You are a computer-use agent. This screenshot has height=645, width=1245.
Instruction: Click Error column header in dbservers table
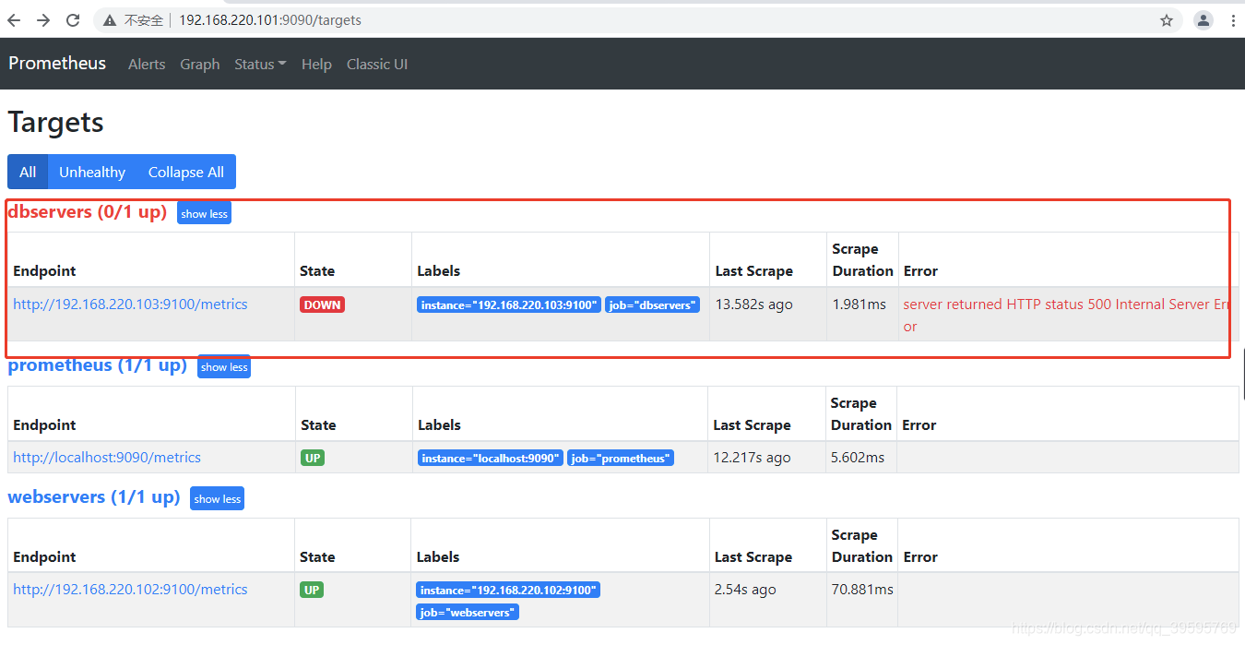click(x=920, y=271)
